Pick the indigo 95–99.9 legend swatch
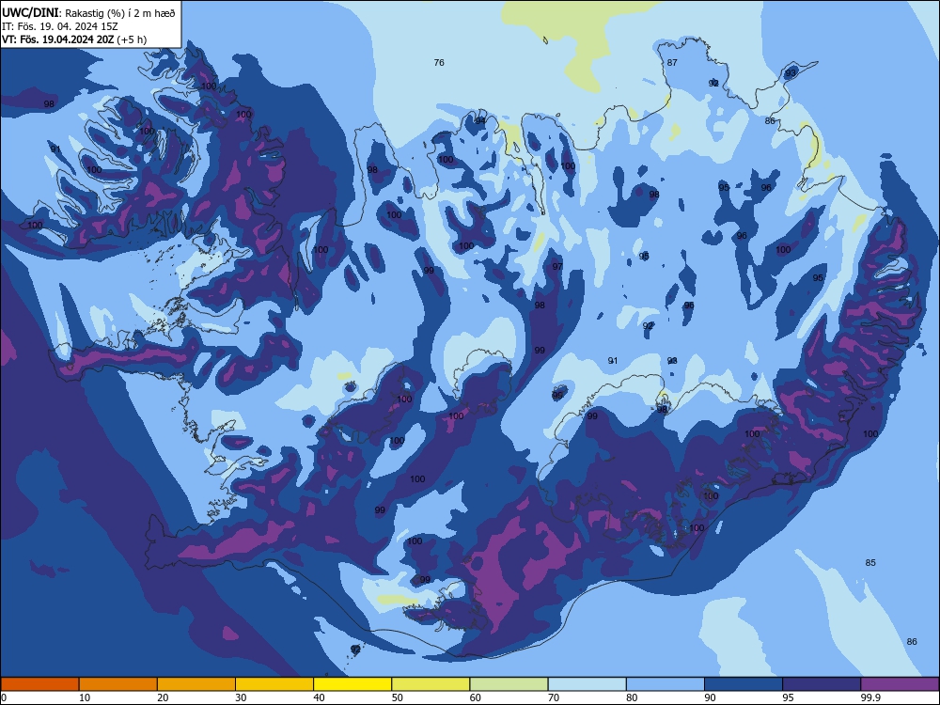This screenshot has height=705, width=940. [x=822, y=684]
